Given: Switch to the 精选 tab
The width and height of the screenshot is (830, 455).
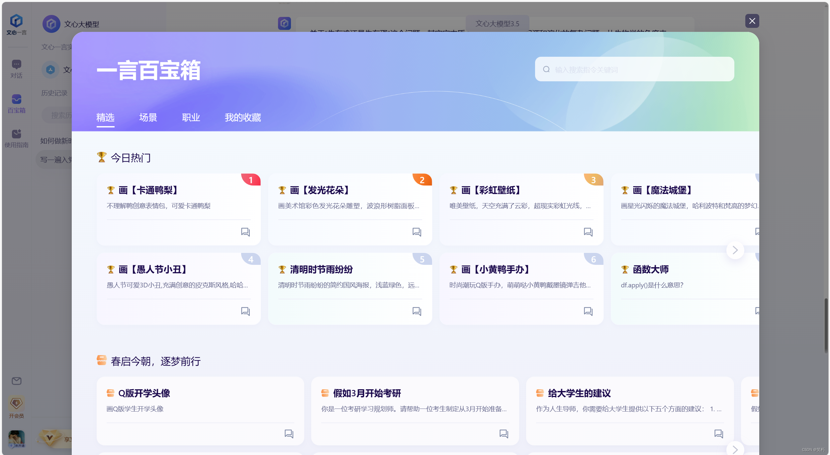Looking at the screenshot, I should coord(105,117).
